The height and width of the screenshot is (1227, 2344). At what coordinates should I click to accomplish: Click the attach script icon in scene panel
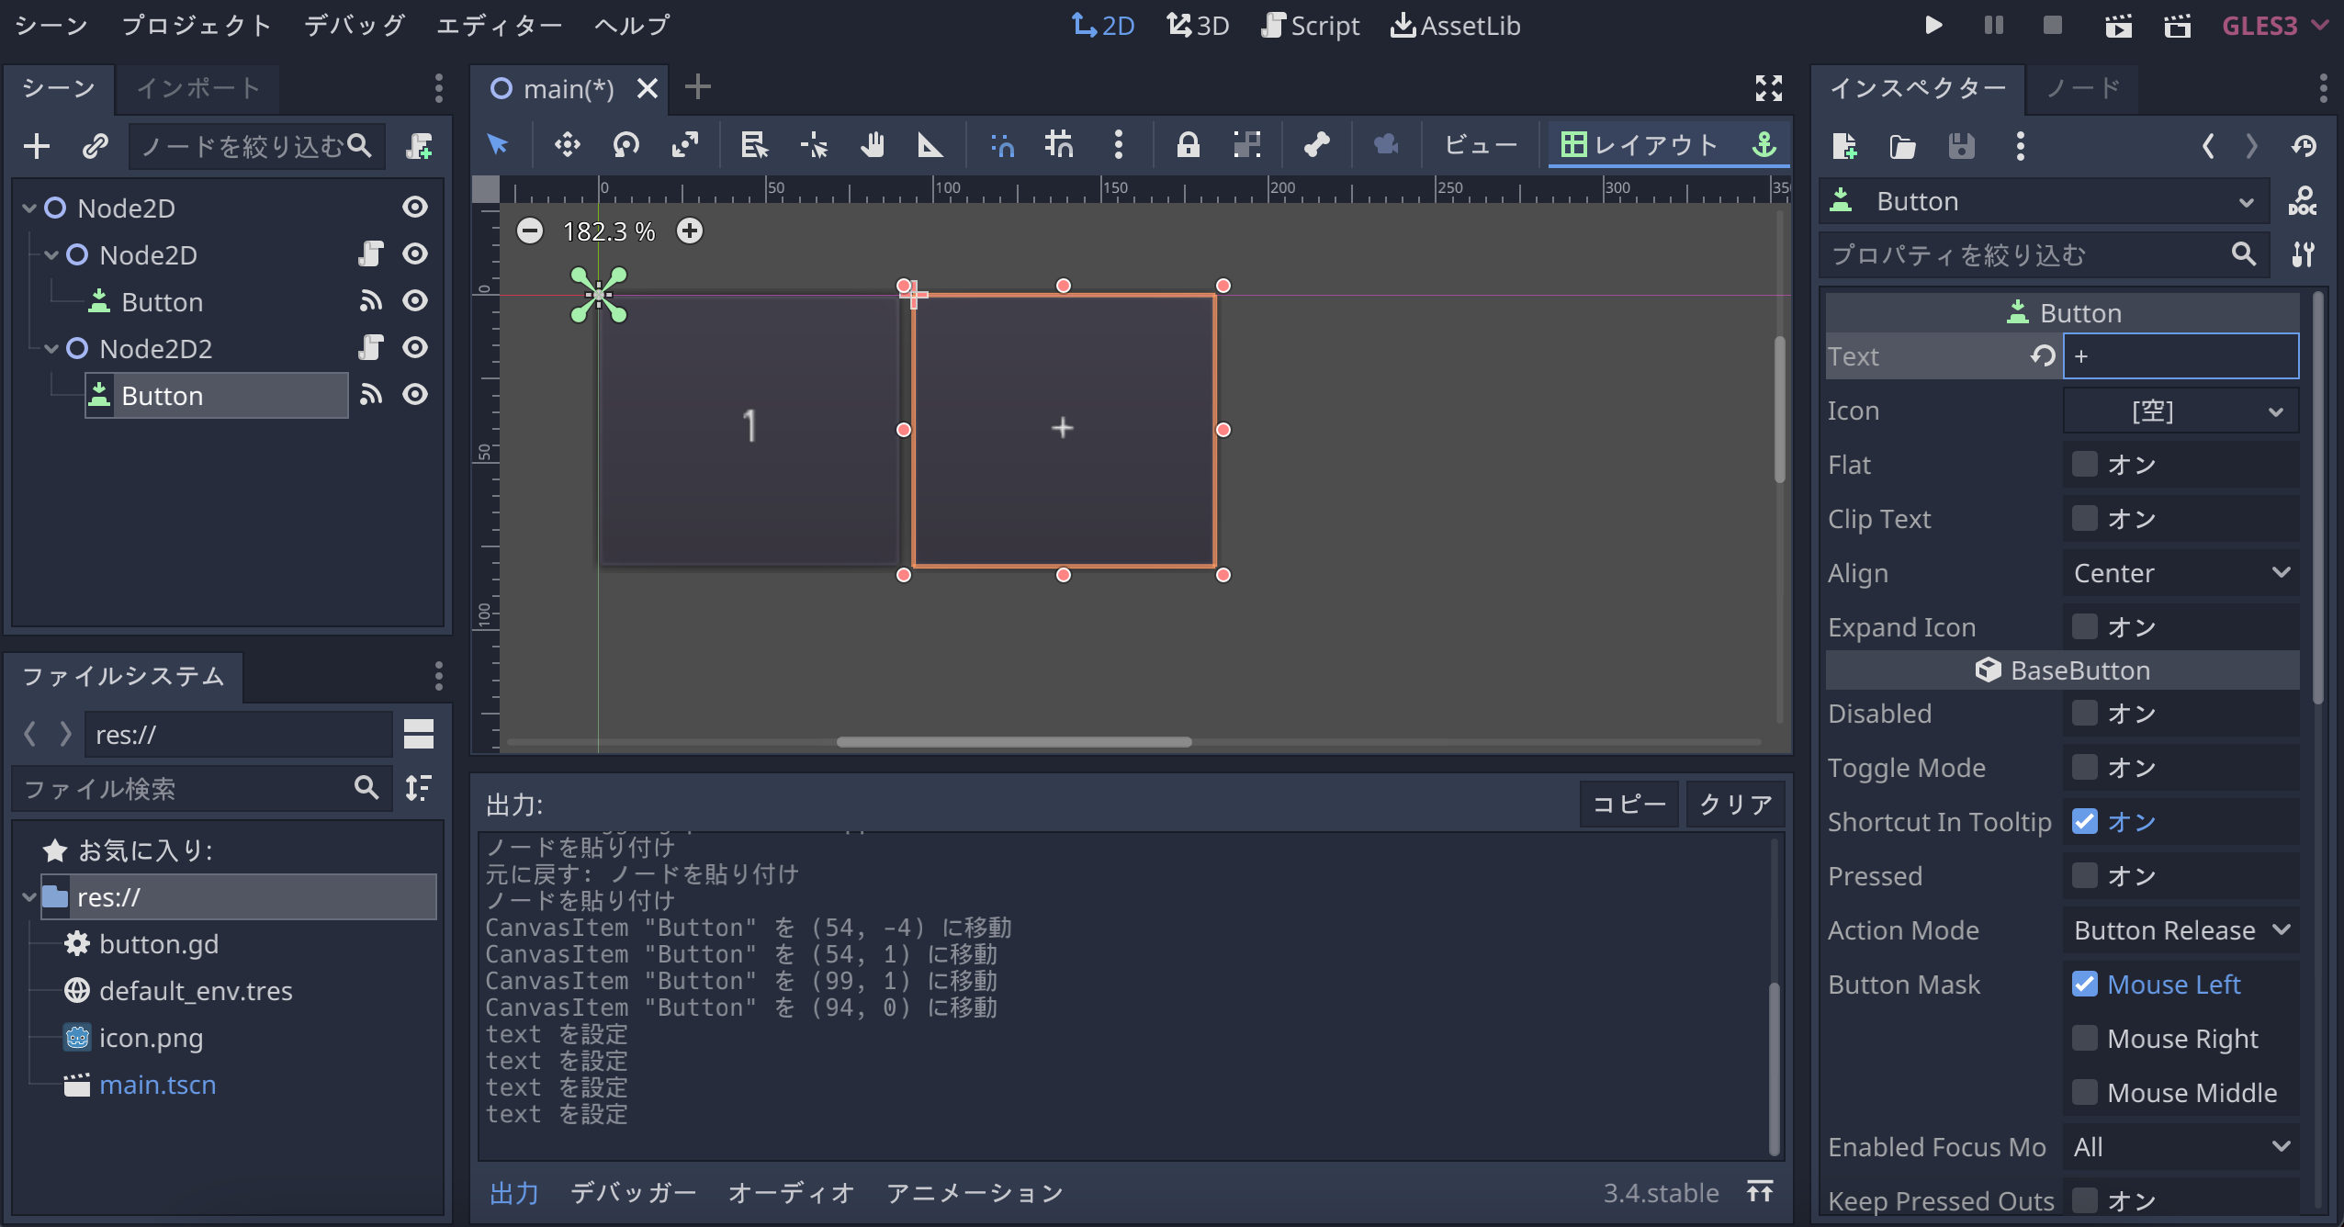click(420, 146)
